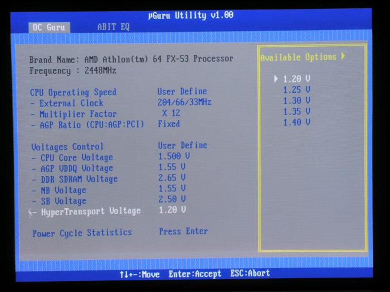Select the NB Voltage row
Screen dimensions: 390x292
click(x=59, y=190)
